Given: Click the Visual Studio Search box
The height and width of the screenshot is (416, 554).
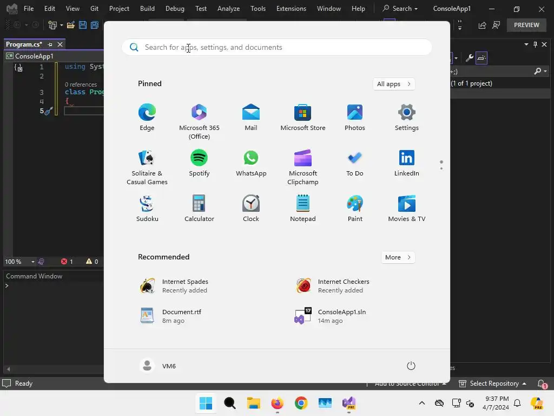Looking at the screenshot, I should (400, 9).
